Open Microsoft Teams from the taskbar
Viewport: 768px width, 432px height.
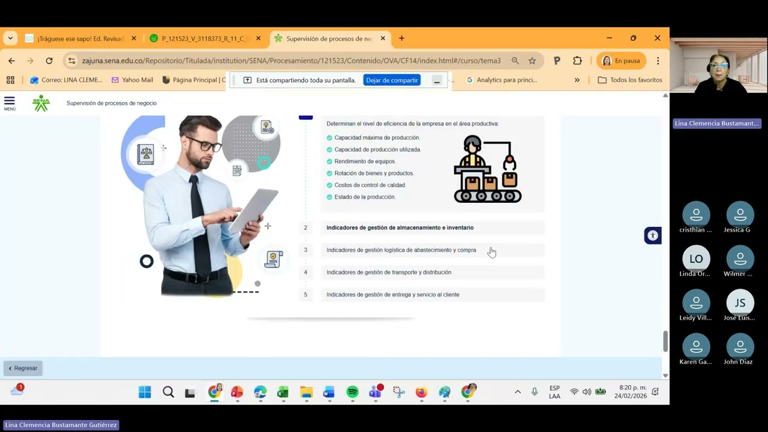(376, 392)
